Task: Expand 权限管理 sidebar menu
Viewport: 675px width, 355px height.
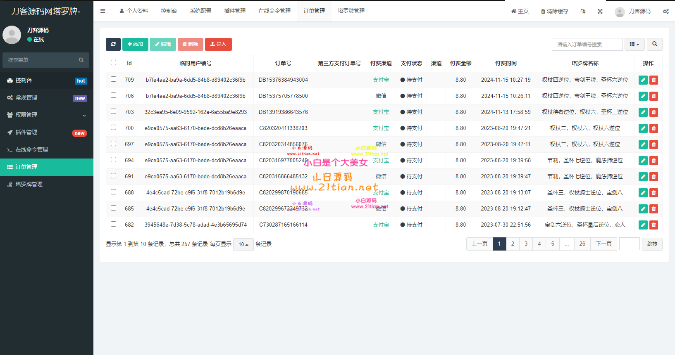Action: click(x=47, y=115)
